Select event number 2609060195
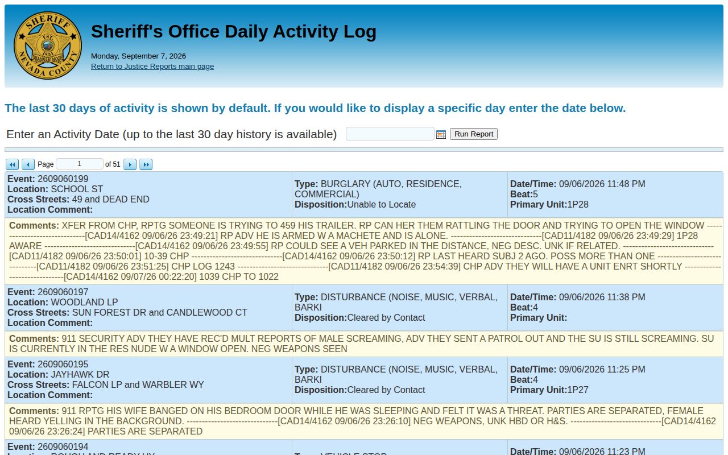 point(63,365)
